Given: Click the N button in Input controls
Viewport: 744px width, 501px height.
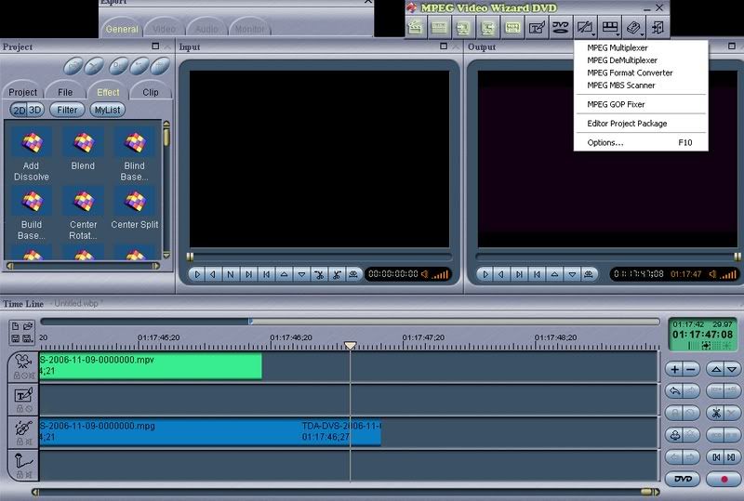Looking at the screenshot, I should (231, 274).
